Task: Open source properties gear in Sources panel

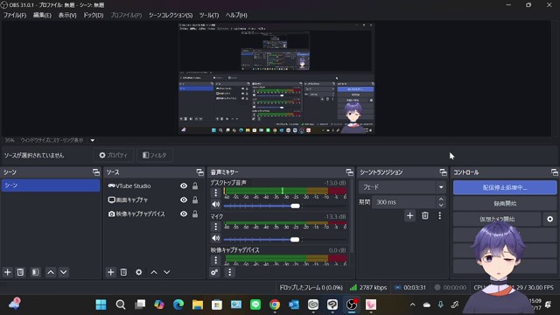Action: click(138, 272)
